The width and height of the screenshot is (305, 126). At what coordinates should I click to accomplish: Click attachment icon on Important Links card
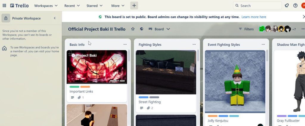click(79, 98)
